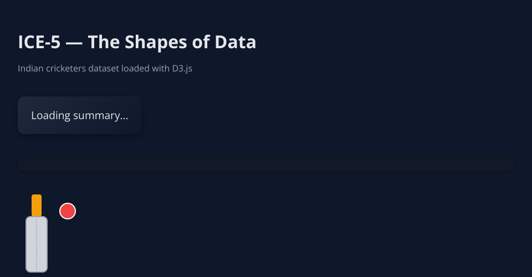This screenshot has height=277, width=532.
Task: Click the "ICE-5" part of the heading
Action: tap(39, 42)
